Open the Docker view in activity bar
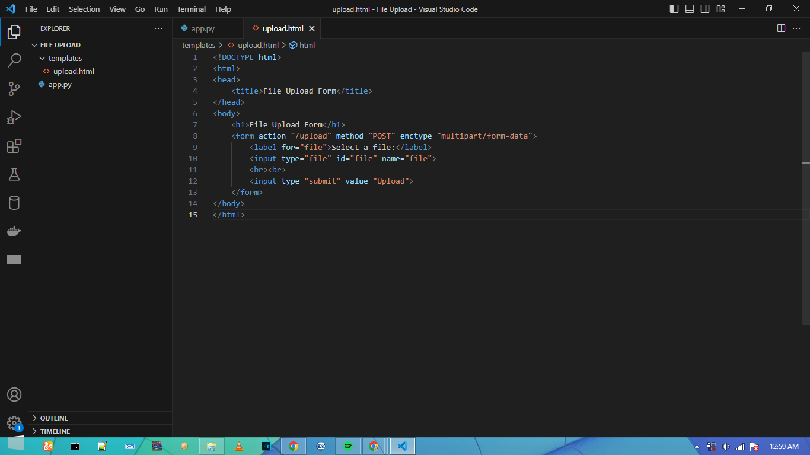810x455 pixels. pos(14,231)
